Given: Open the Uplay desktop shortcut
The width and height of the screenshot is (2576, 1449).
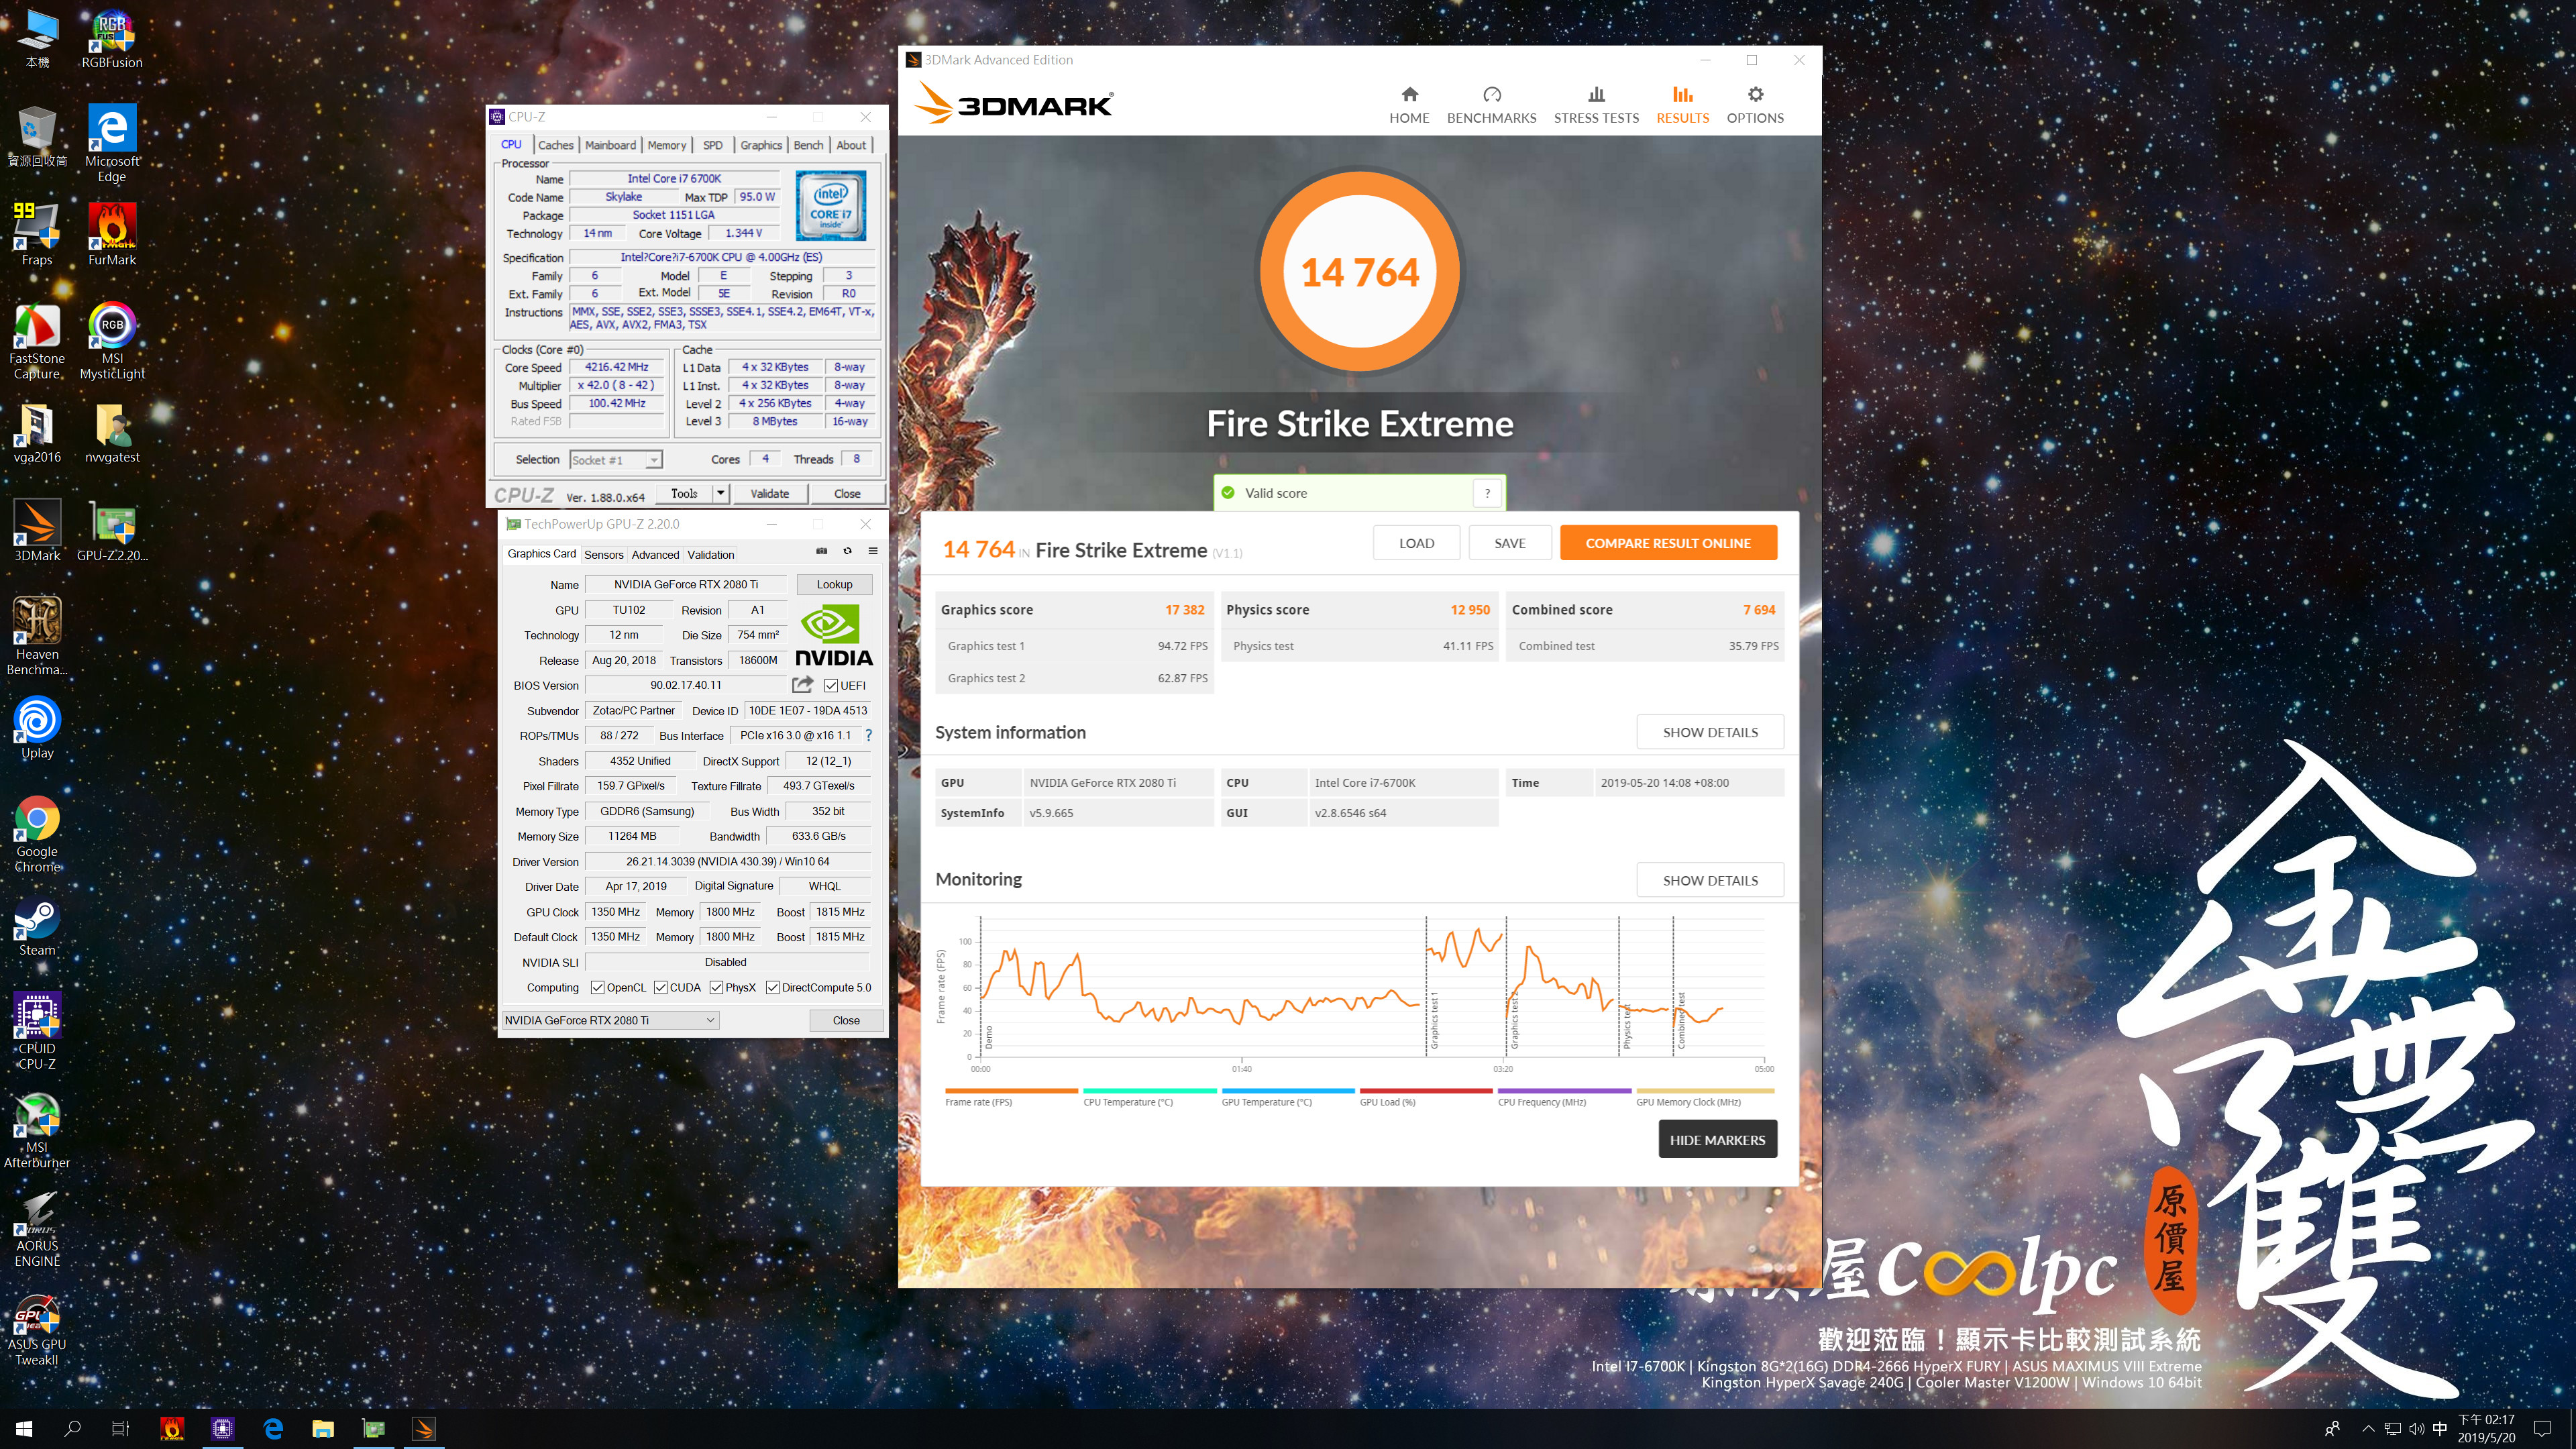Looking at the screenshot, I should pos(37,728).
